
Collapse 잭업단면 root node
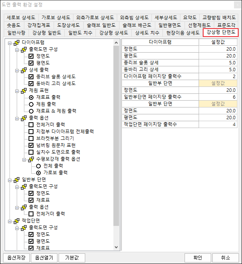10,222
